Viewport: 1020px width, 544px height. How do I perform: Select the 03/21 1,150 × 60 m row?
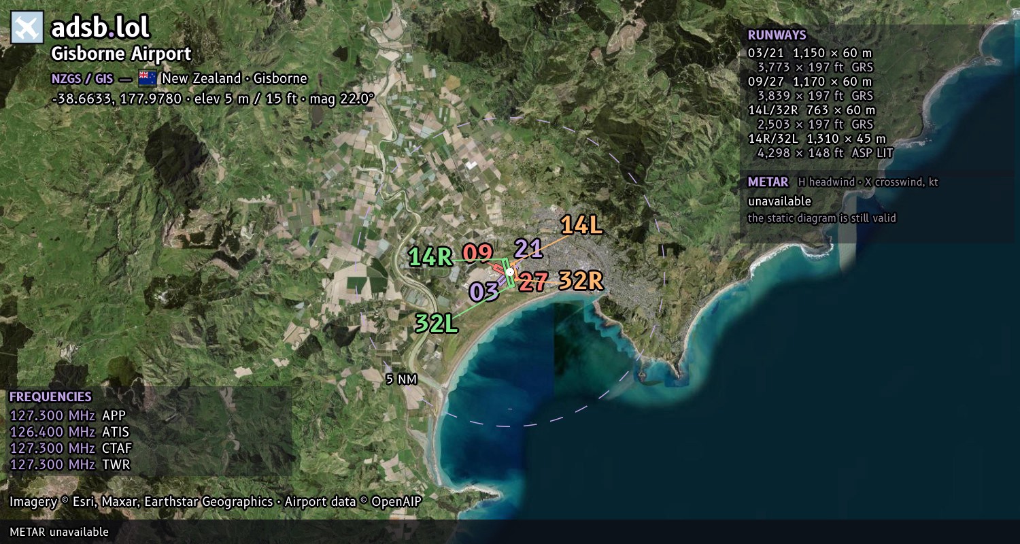point(810,53)
